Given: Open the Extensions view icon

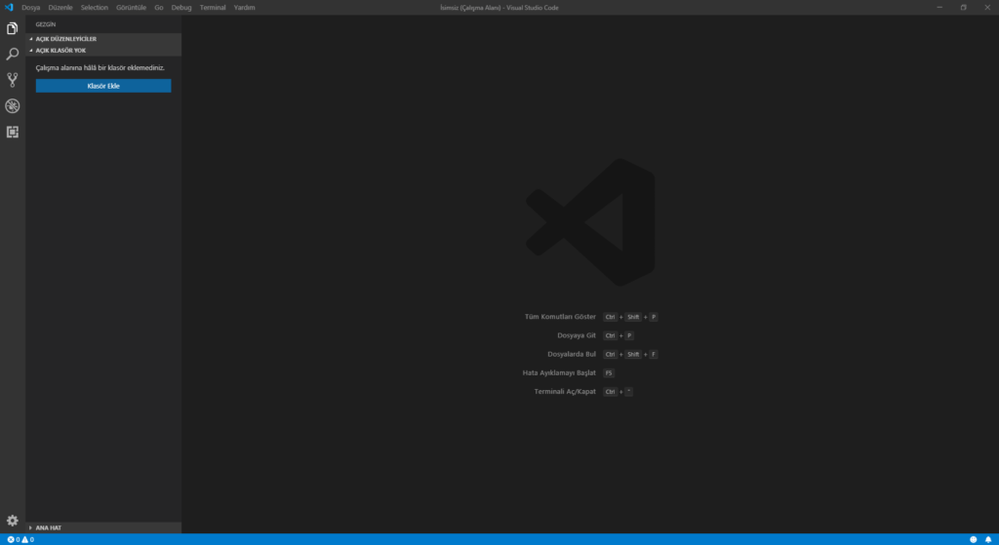Looking at the screenshot, I should click(x=12, y=132).
